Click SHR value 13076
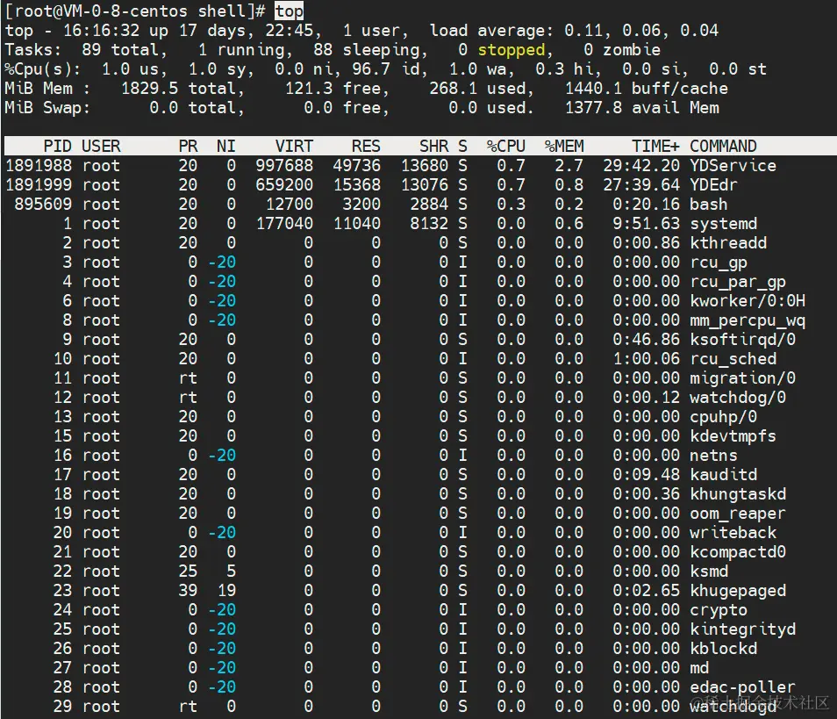Screen dimensions: 837x719 click(x=425, y=185)
